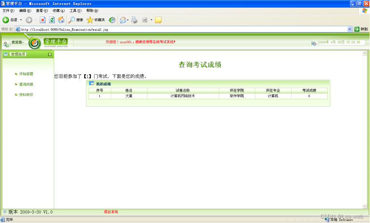The height and width of the screenshot is (223, 370).
Task: Click the 开始答题 sidebar link
Action: click(26, 74)
